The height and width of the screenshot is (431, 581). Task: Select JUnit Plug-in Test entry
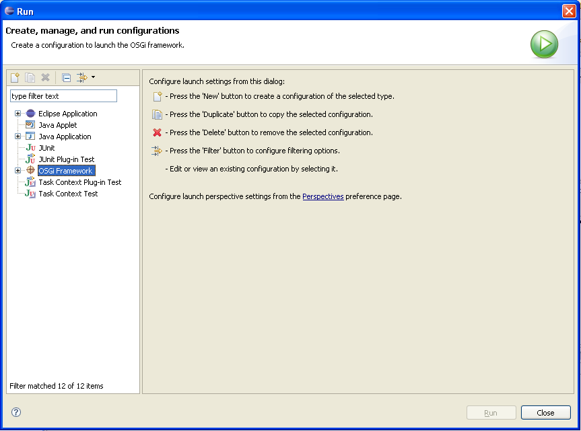tap(67, 159)
